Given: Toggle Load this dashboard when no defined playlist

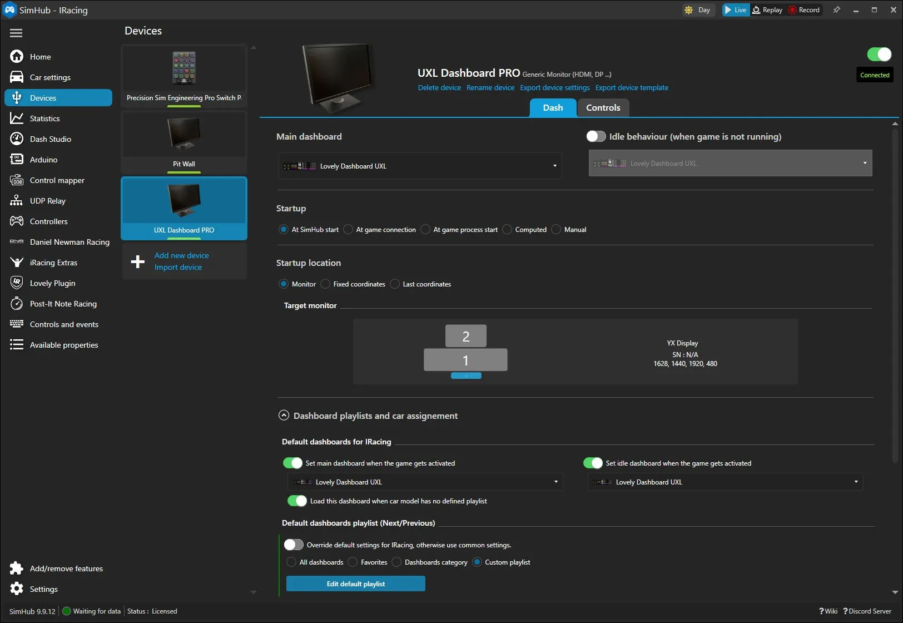Looking at the screenshot, I should pyautogui.click(x=297, y=501).
